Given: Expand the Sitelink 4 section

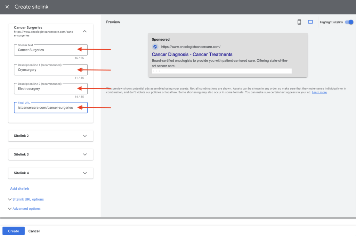Looking at the screenshot, I should click(85, 173).
